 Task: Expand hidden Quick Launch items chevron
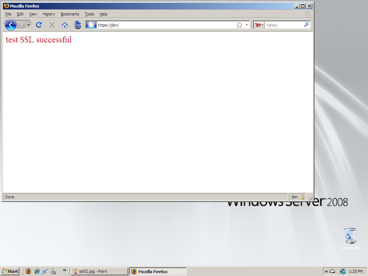click(x=65, y=270)
